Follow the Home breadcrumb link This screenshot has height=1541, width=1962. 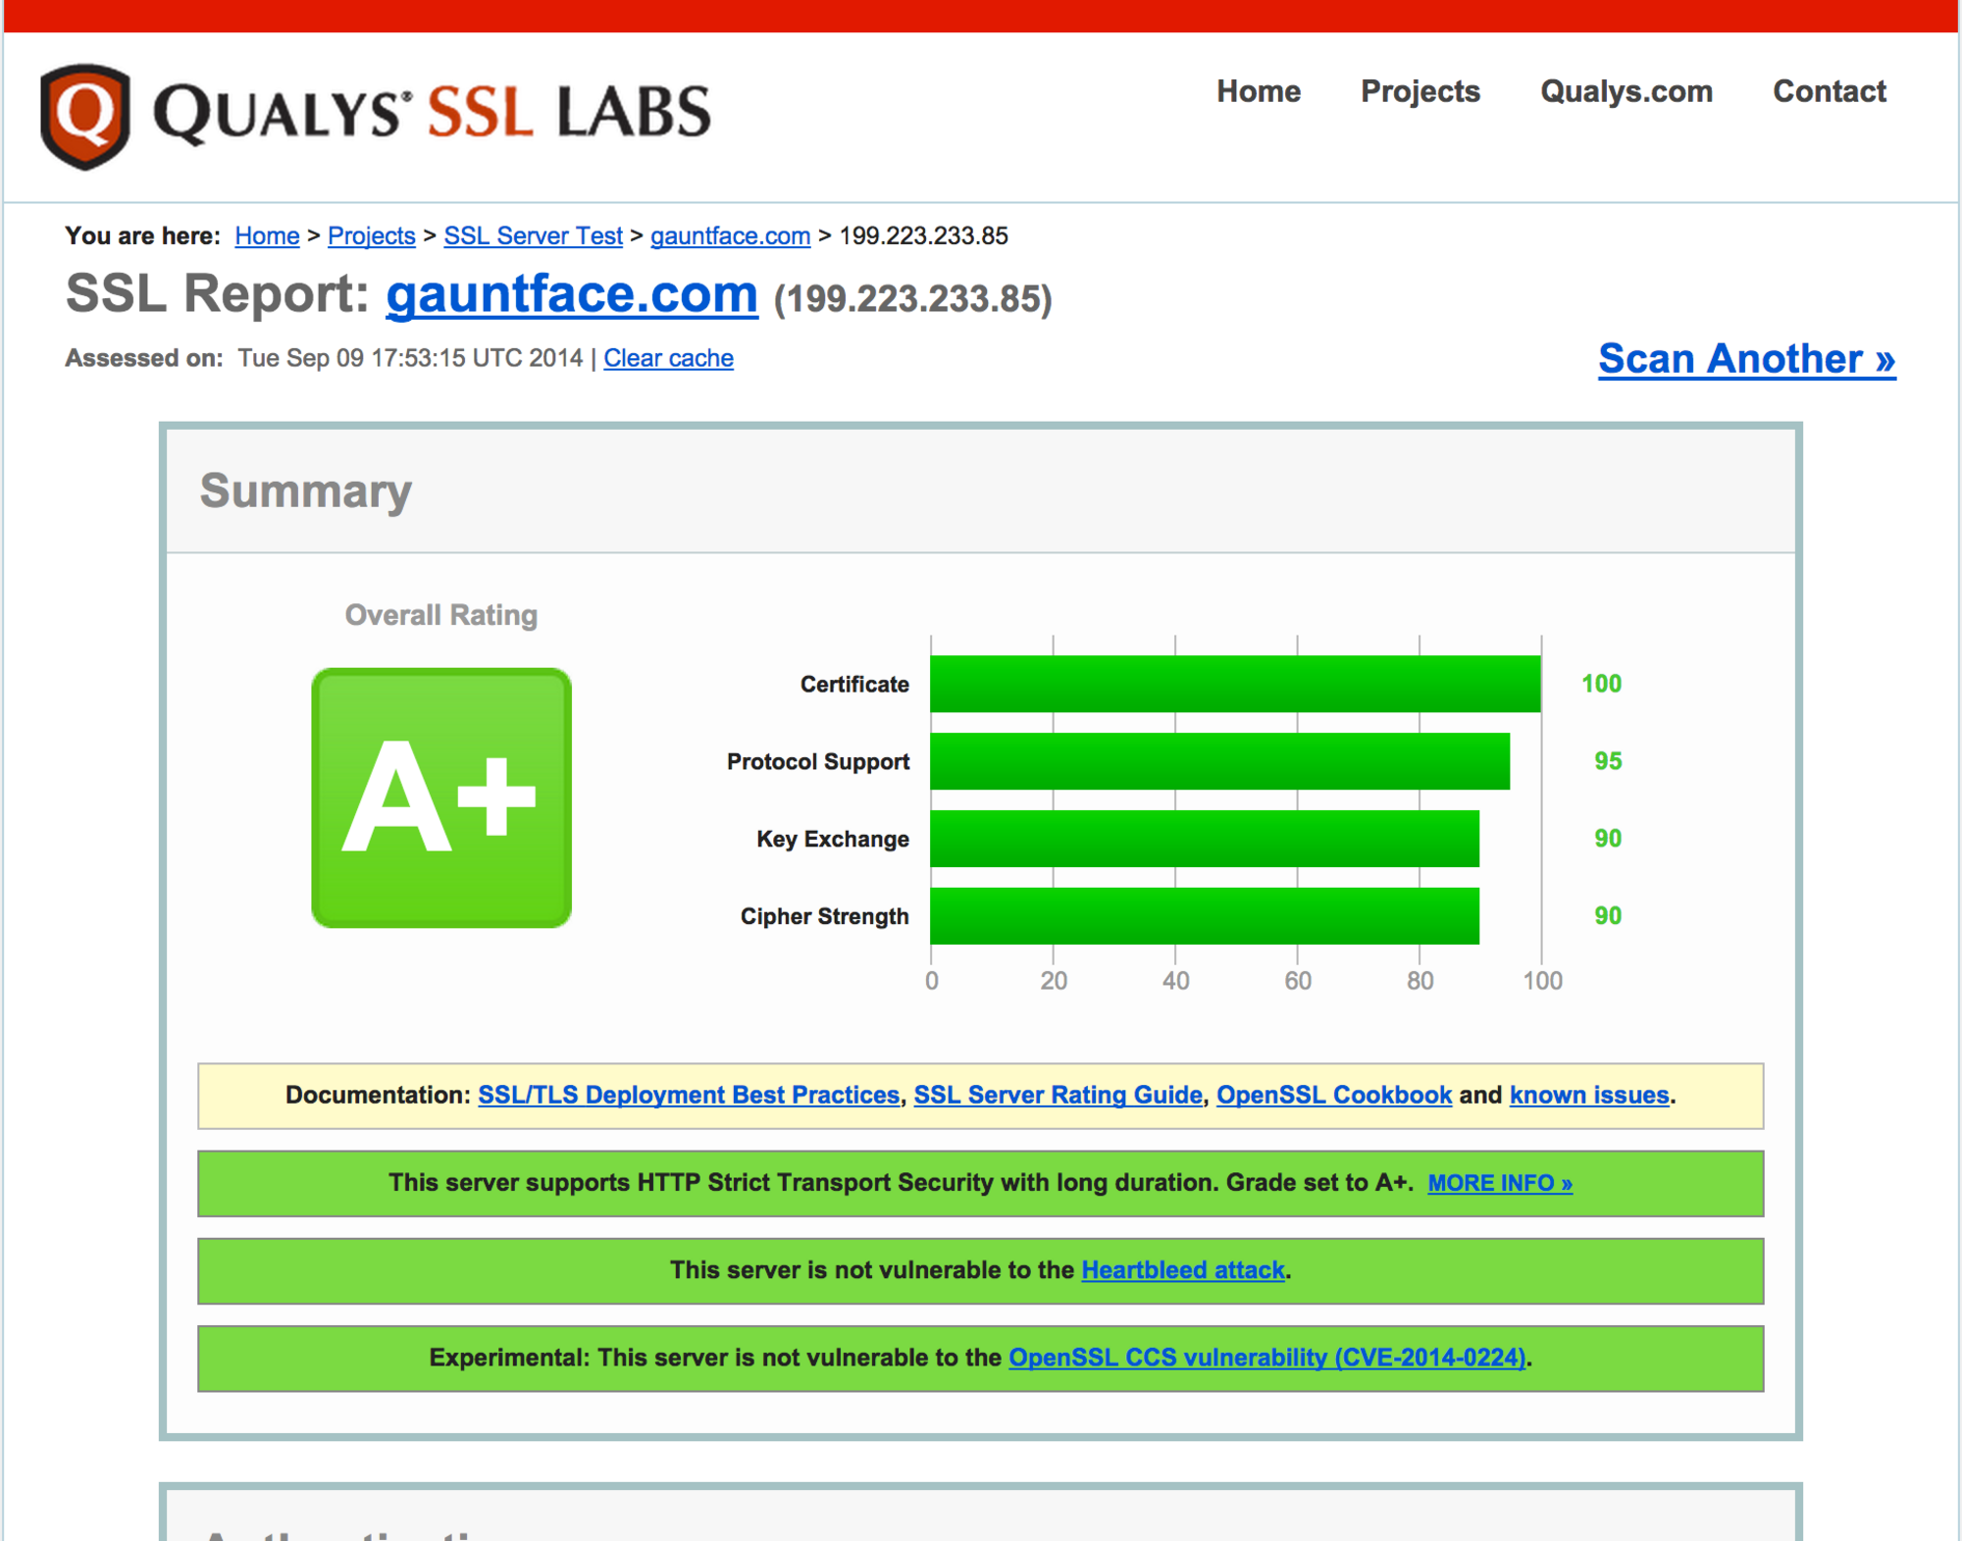pyautogui.click(x=267, y=235)
